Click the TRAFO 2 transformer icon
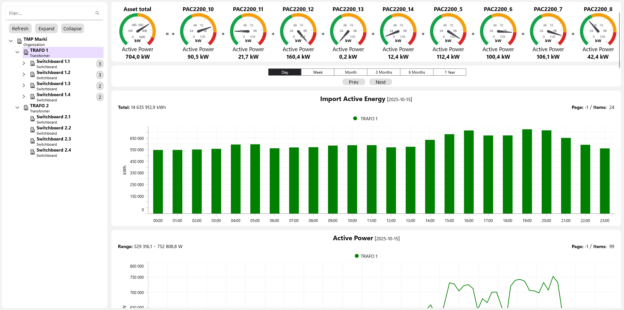 click(26, 108)
